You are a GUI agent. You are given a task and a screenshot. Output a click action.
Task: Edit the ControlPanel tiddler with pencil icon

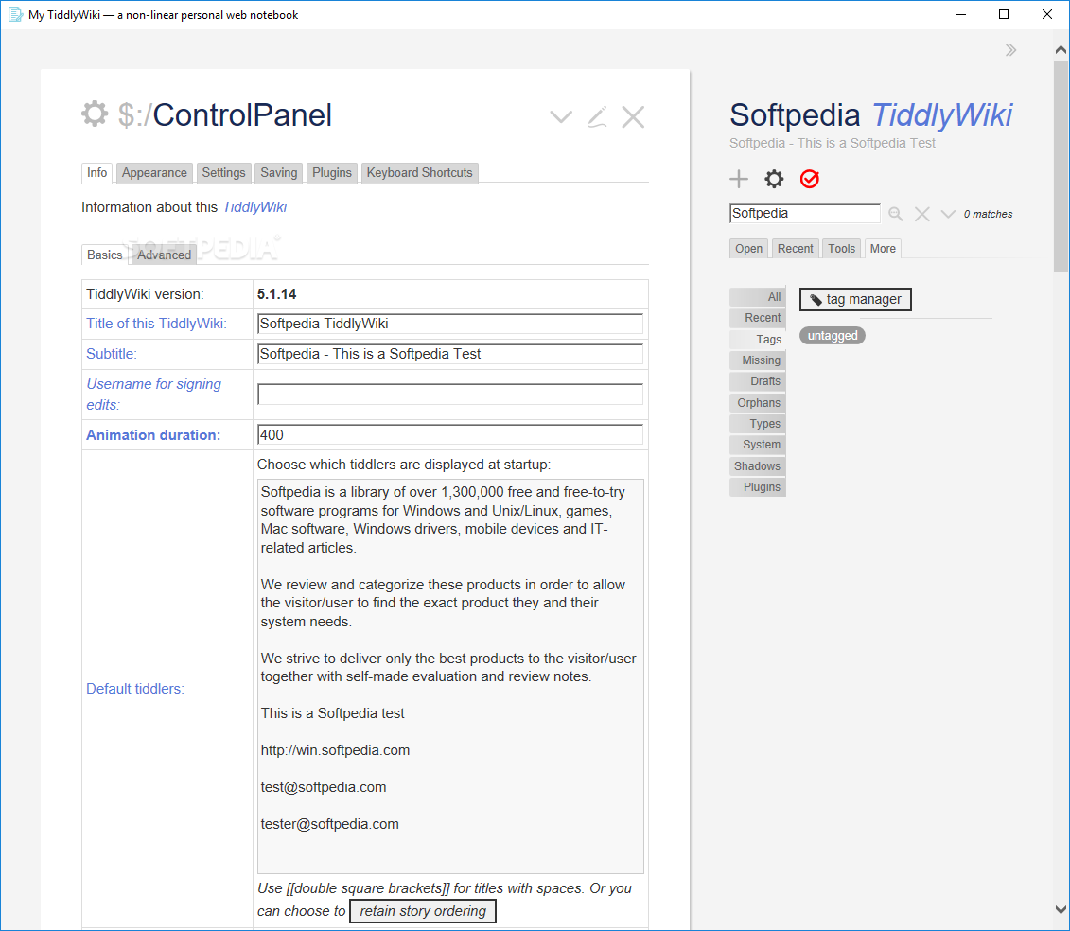pyautogui.click(x=597, y=116)
